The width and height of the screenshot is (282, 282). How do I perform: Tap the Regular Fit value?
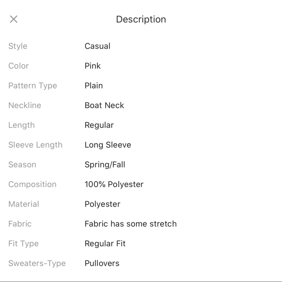click(x=105, y=244)
